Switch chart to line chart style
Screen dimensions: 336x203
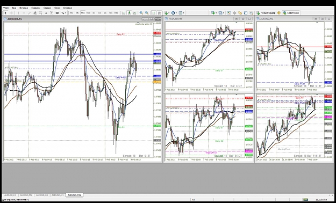(x=134, y=13)
